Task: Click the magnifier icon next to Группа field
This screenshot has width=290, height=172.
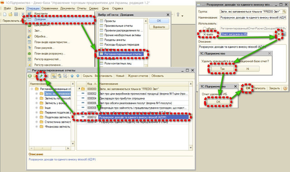Action: point(284,11)
